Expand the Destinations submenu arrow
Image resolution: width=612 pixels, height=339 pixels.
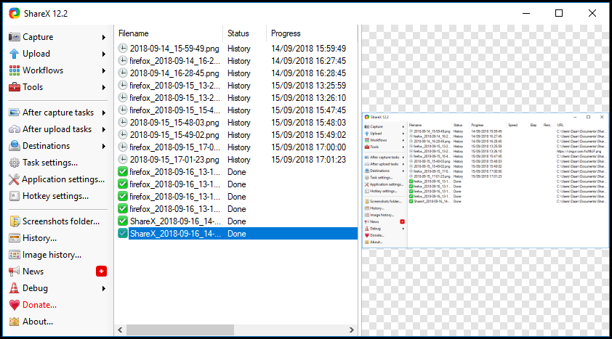[104, 147]
